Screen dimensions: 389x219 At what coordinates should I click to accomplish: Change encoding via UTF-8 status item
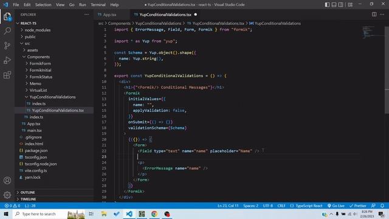coord(267,206)
